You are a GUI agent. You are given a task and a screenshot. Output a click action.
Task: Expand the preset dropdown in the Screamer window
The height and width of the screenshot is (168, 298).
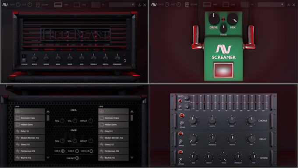pyautogui.click(x=271, y=4)
